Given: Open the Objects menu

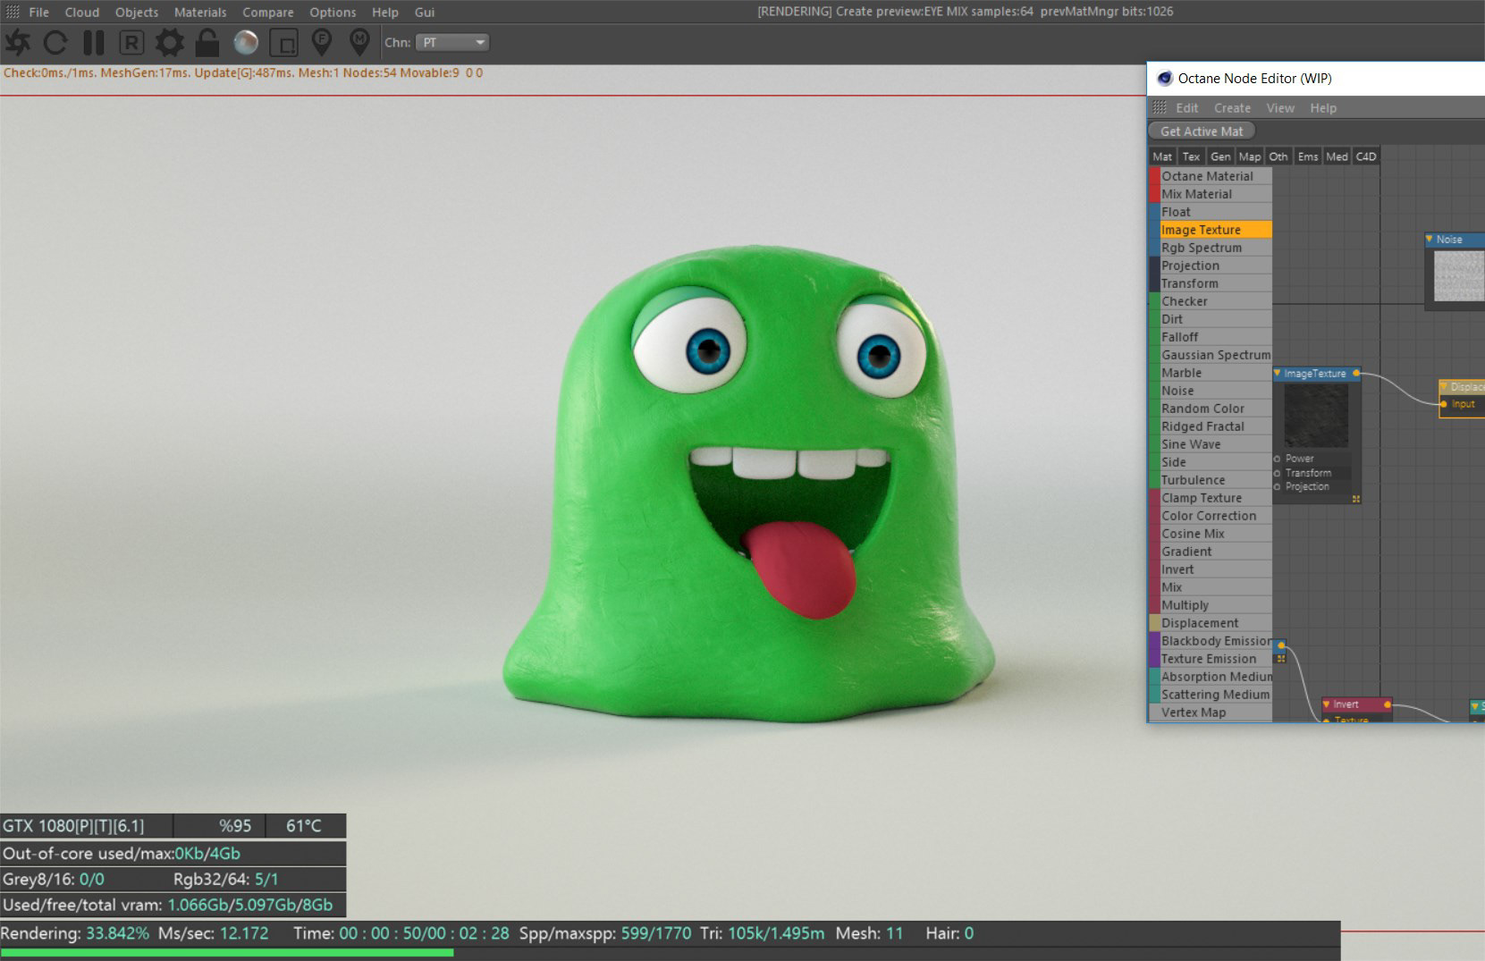Looking at the screenshot, I should 137,13.
